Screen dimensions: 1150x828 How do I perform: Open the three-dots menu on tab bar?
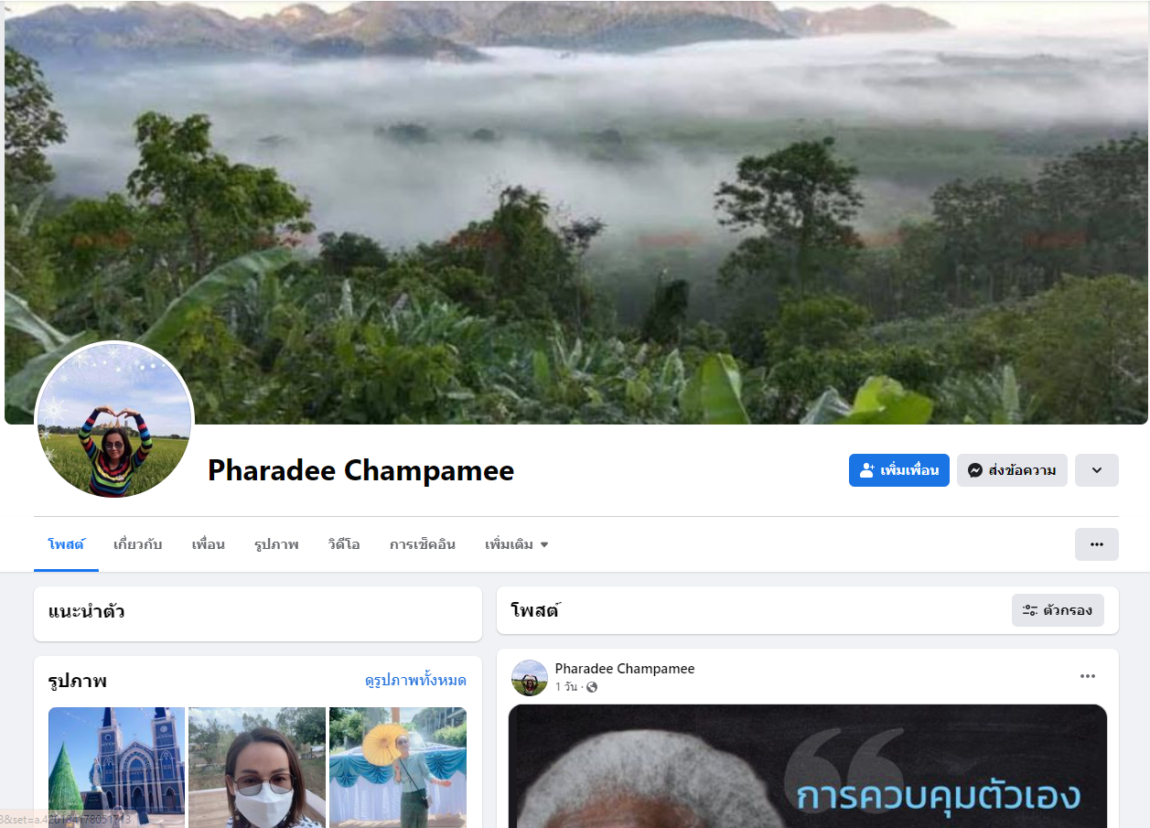(1097, 544)
